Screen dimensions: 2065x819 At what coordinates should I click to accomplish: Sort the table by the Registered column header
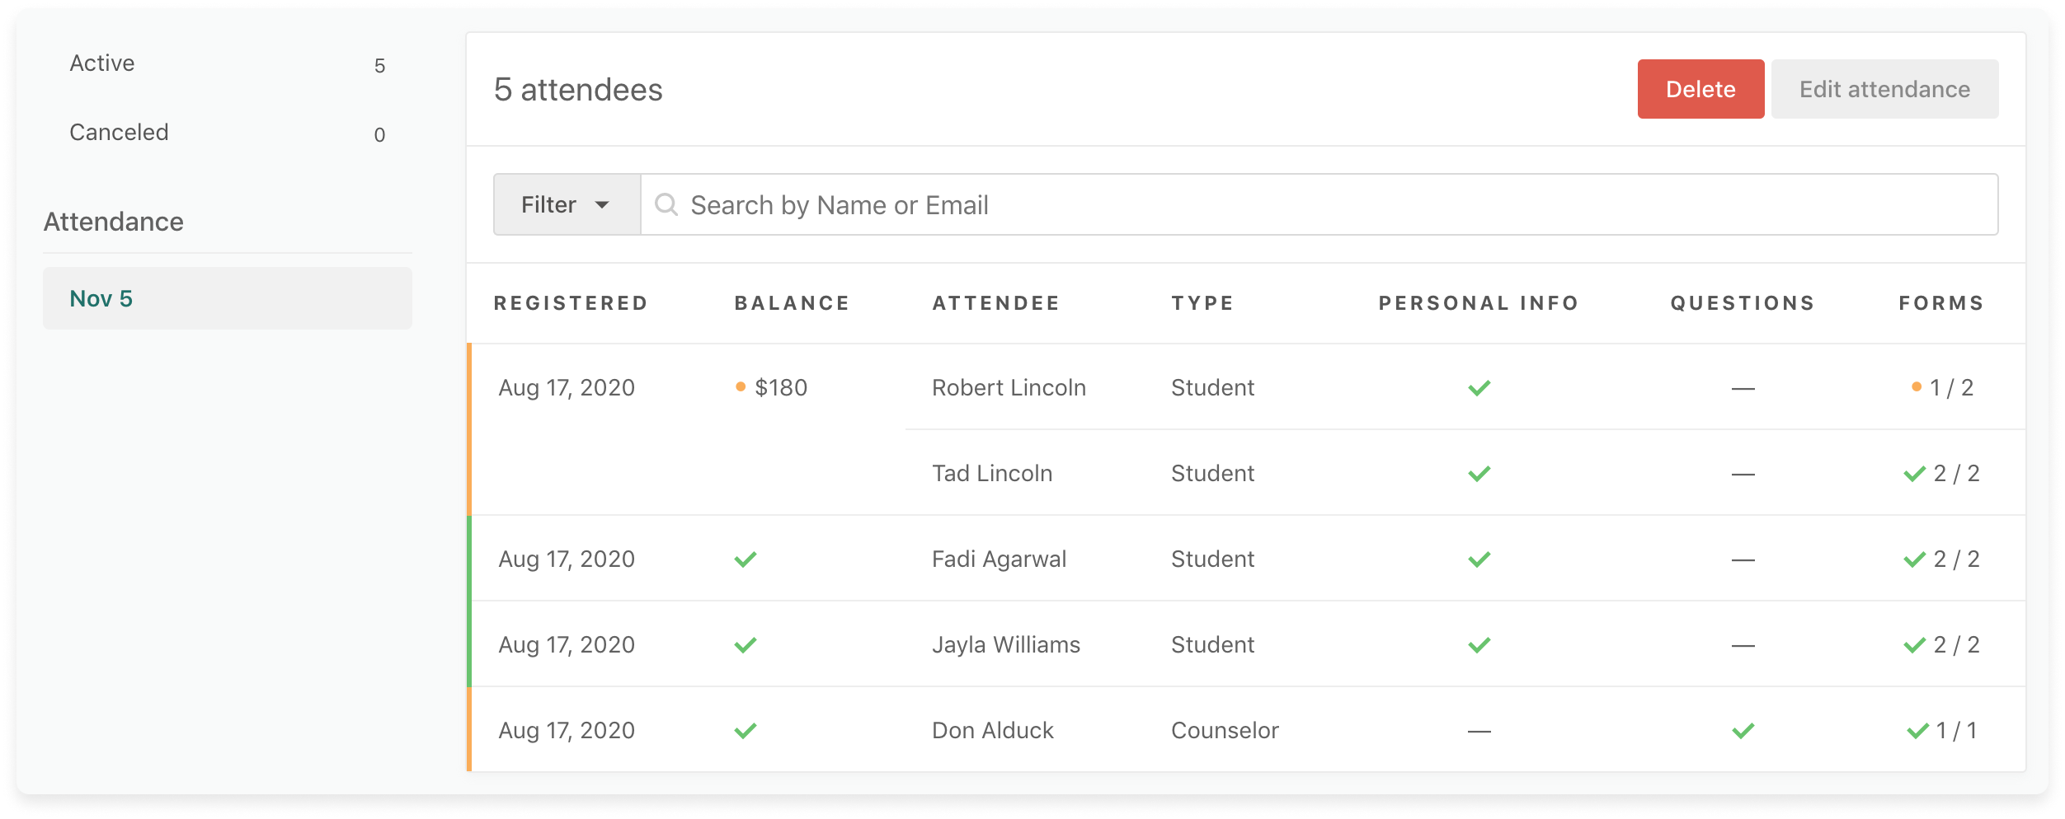(x=571, y=302)
